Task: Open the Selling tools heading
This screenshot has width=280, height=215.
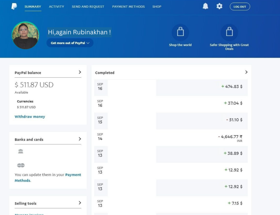Action: [25, 203]
